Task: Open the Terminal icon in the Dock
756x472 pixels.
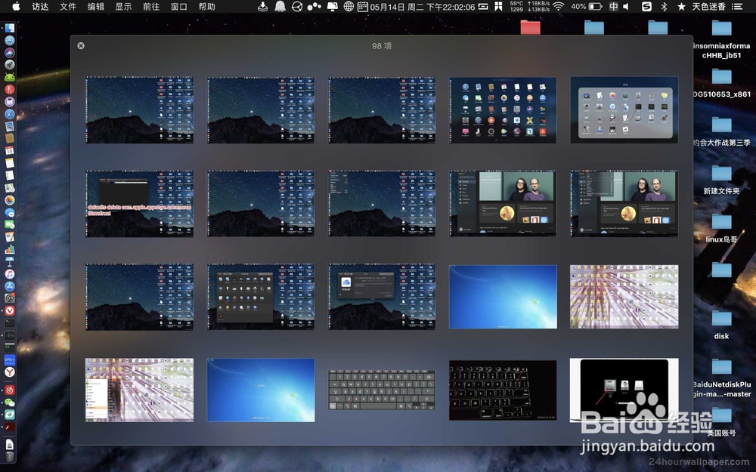Action: click(x=10, y=321)
